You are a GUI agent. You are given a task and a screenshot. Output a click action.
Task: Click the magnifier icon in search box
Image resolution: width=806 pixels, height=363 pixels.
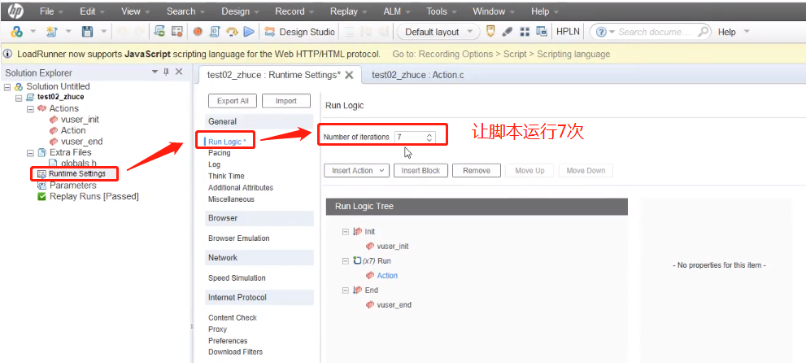coord(703,32)
